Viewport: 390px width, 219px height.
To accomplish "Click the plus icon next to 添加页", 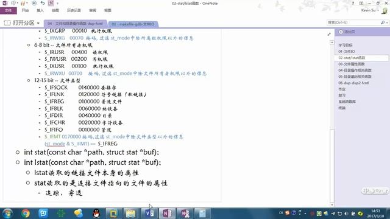I will pos(341,32).
